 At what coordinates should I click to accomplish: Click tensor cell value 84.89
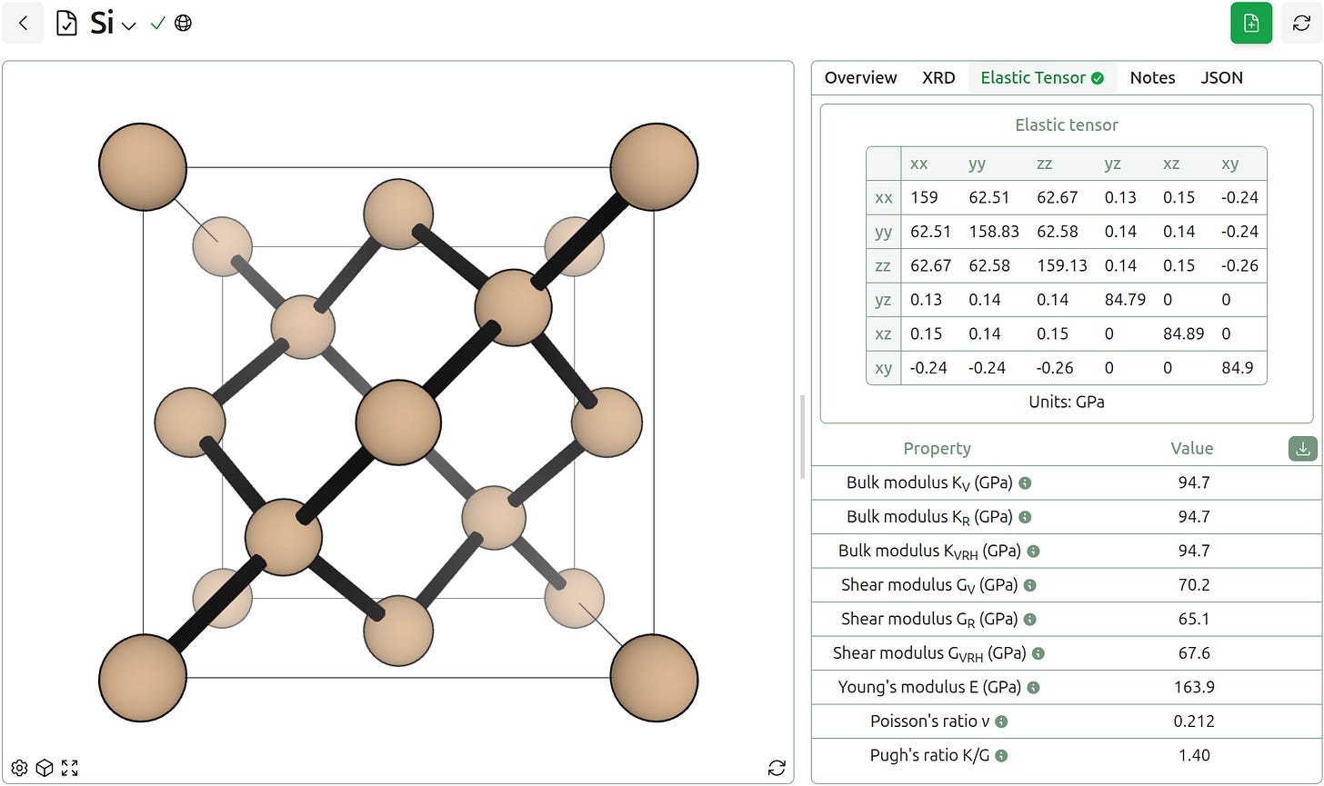tap(1184, 333)
